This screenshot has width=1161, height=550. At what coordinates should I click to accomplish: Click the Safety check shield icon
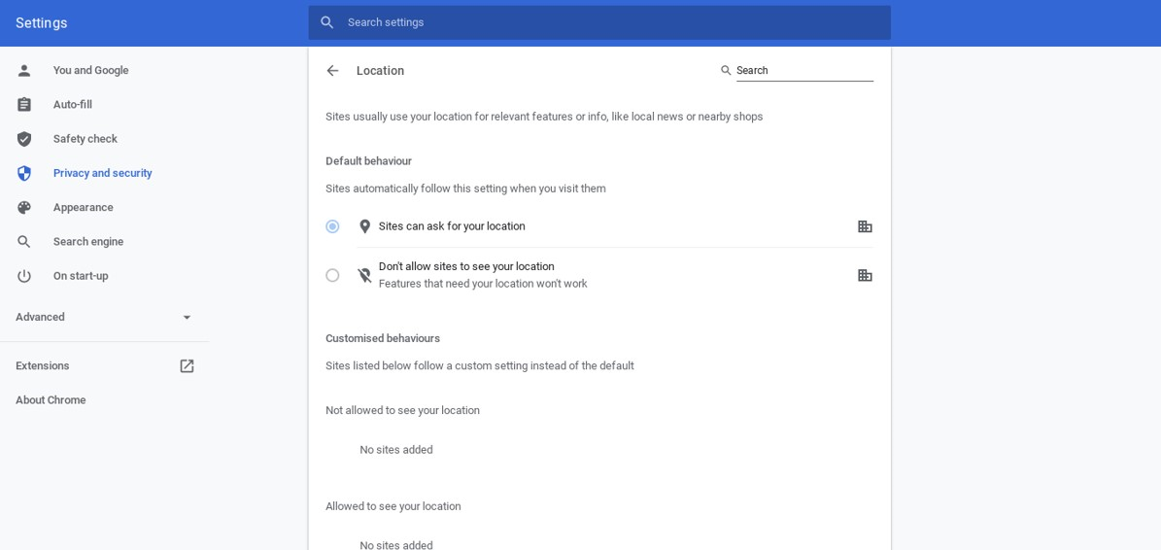click(24, 139)
